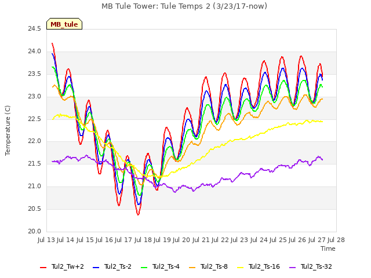The image size is (371, 278).
Task: Select the Tul2_Ts-4 legend entry
Action: pos(160,266)
